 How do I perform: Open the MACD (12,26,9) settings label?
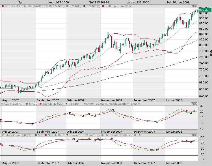[10, 104]
